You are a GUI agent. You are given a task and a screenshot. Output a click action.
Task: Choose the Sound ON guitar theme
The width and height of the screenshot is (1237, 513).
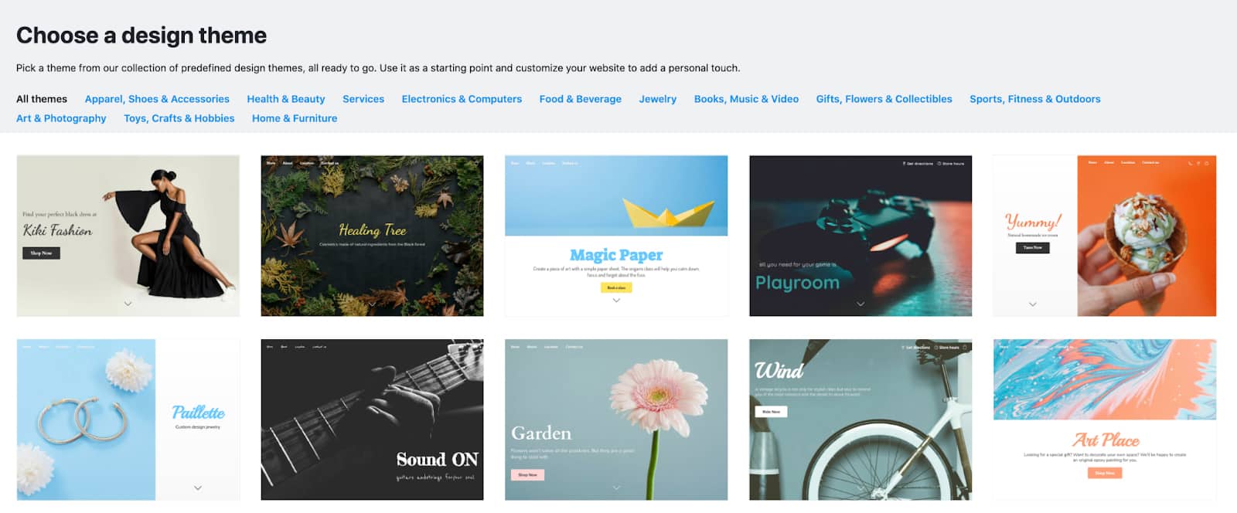[372, 420]
